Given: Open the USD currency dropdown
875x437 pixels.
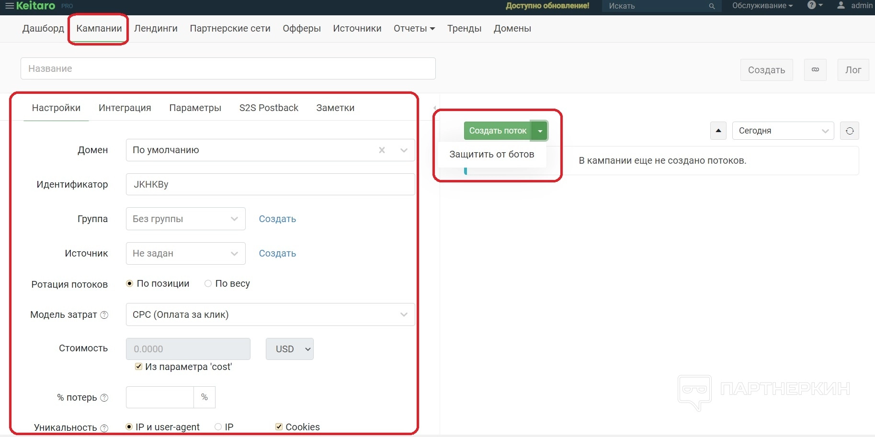Looking at the screenshot, I should (x=290, y=349).
